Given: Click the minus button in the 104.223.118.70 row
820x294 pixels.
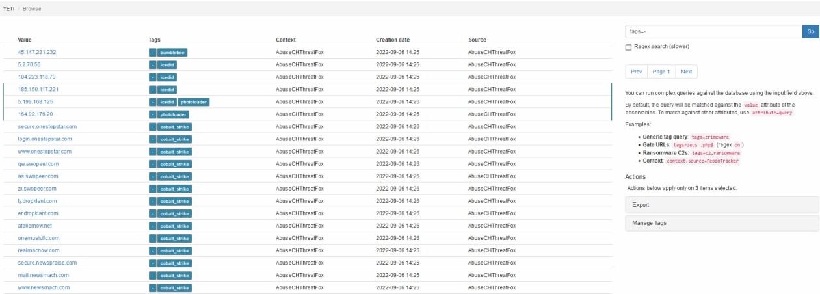Looking at the screenshot, I should click(153, 77).
